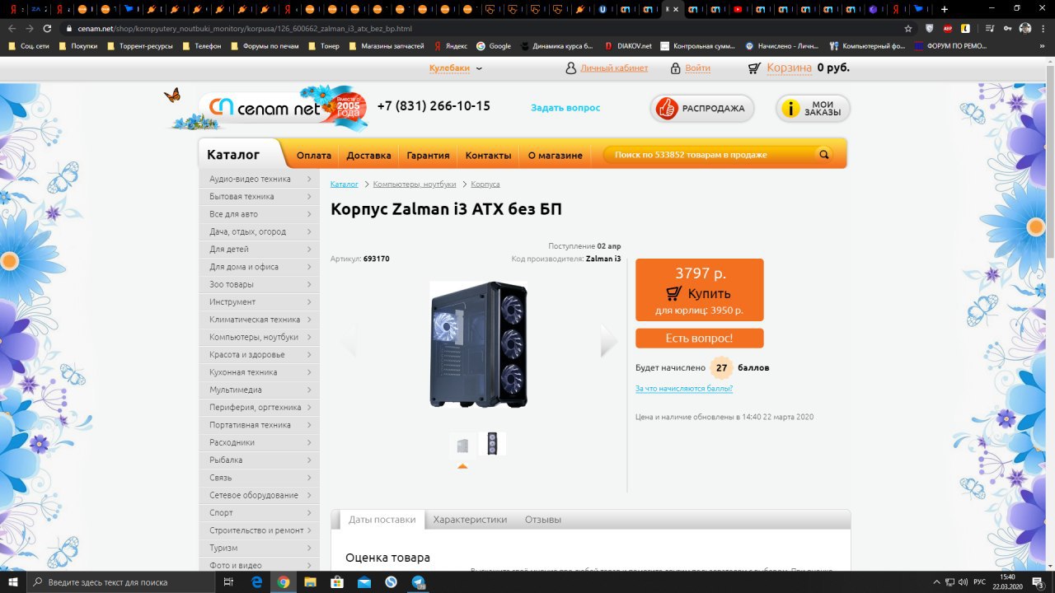Open the Google bookmark
This screenshot has height=593, width=1055.
(495, 46)
